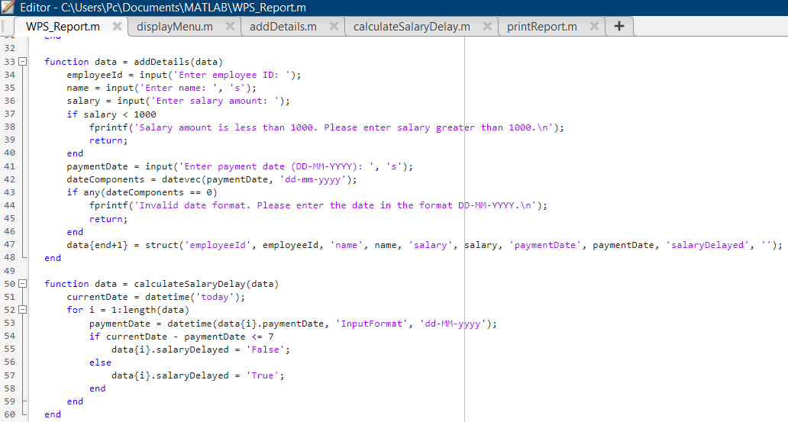788x422 pixels.
Task: Click line number 54 in the gutter
Action: (10, 336)
